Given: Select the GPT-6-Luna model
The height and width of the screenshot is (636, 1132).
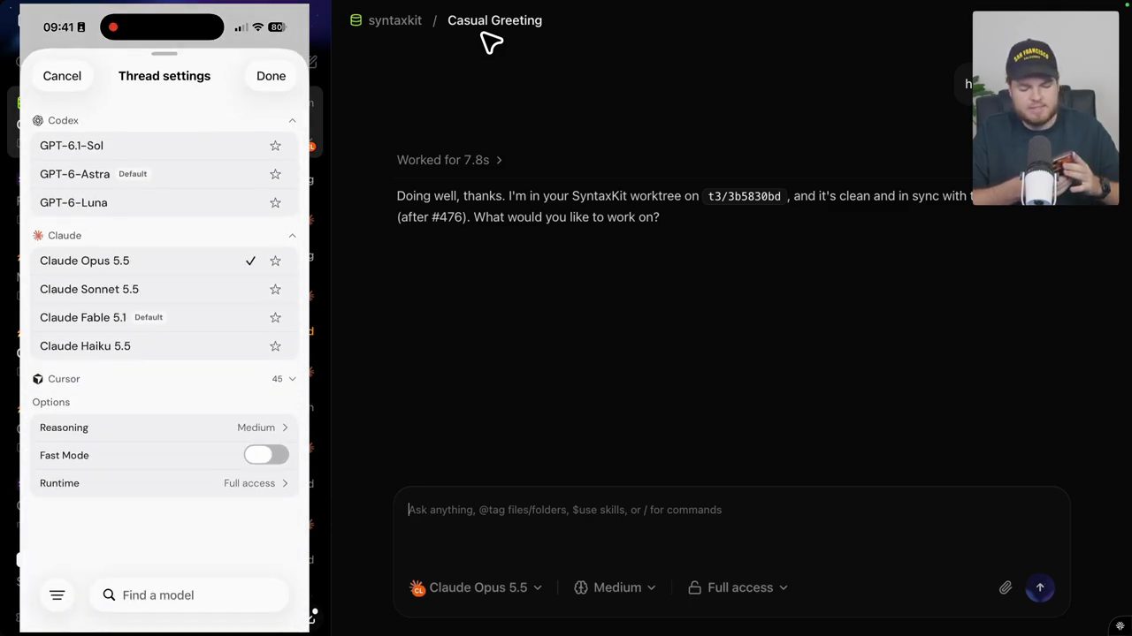Looking at the screenshot, I should tap(164, 202).
